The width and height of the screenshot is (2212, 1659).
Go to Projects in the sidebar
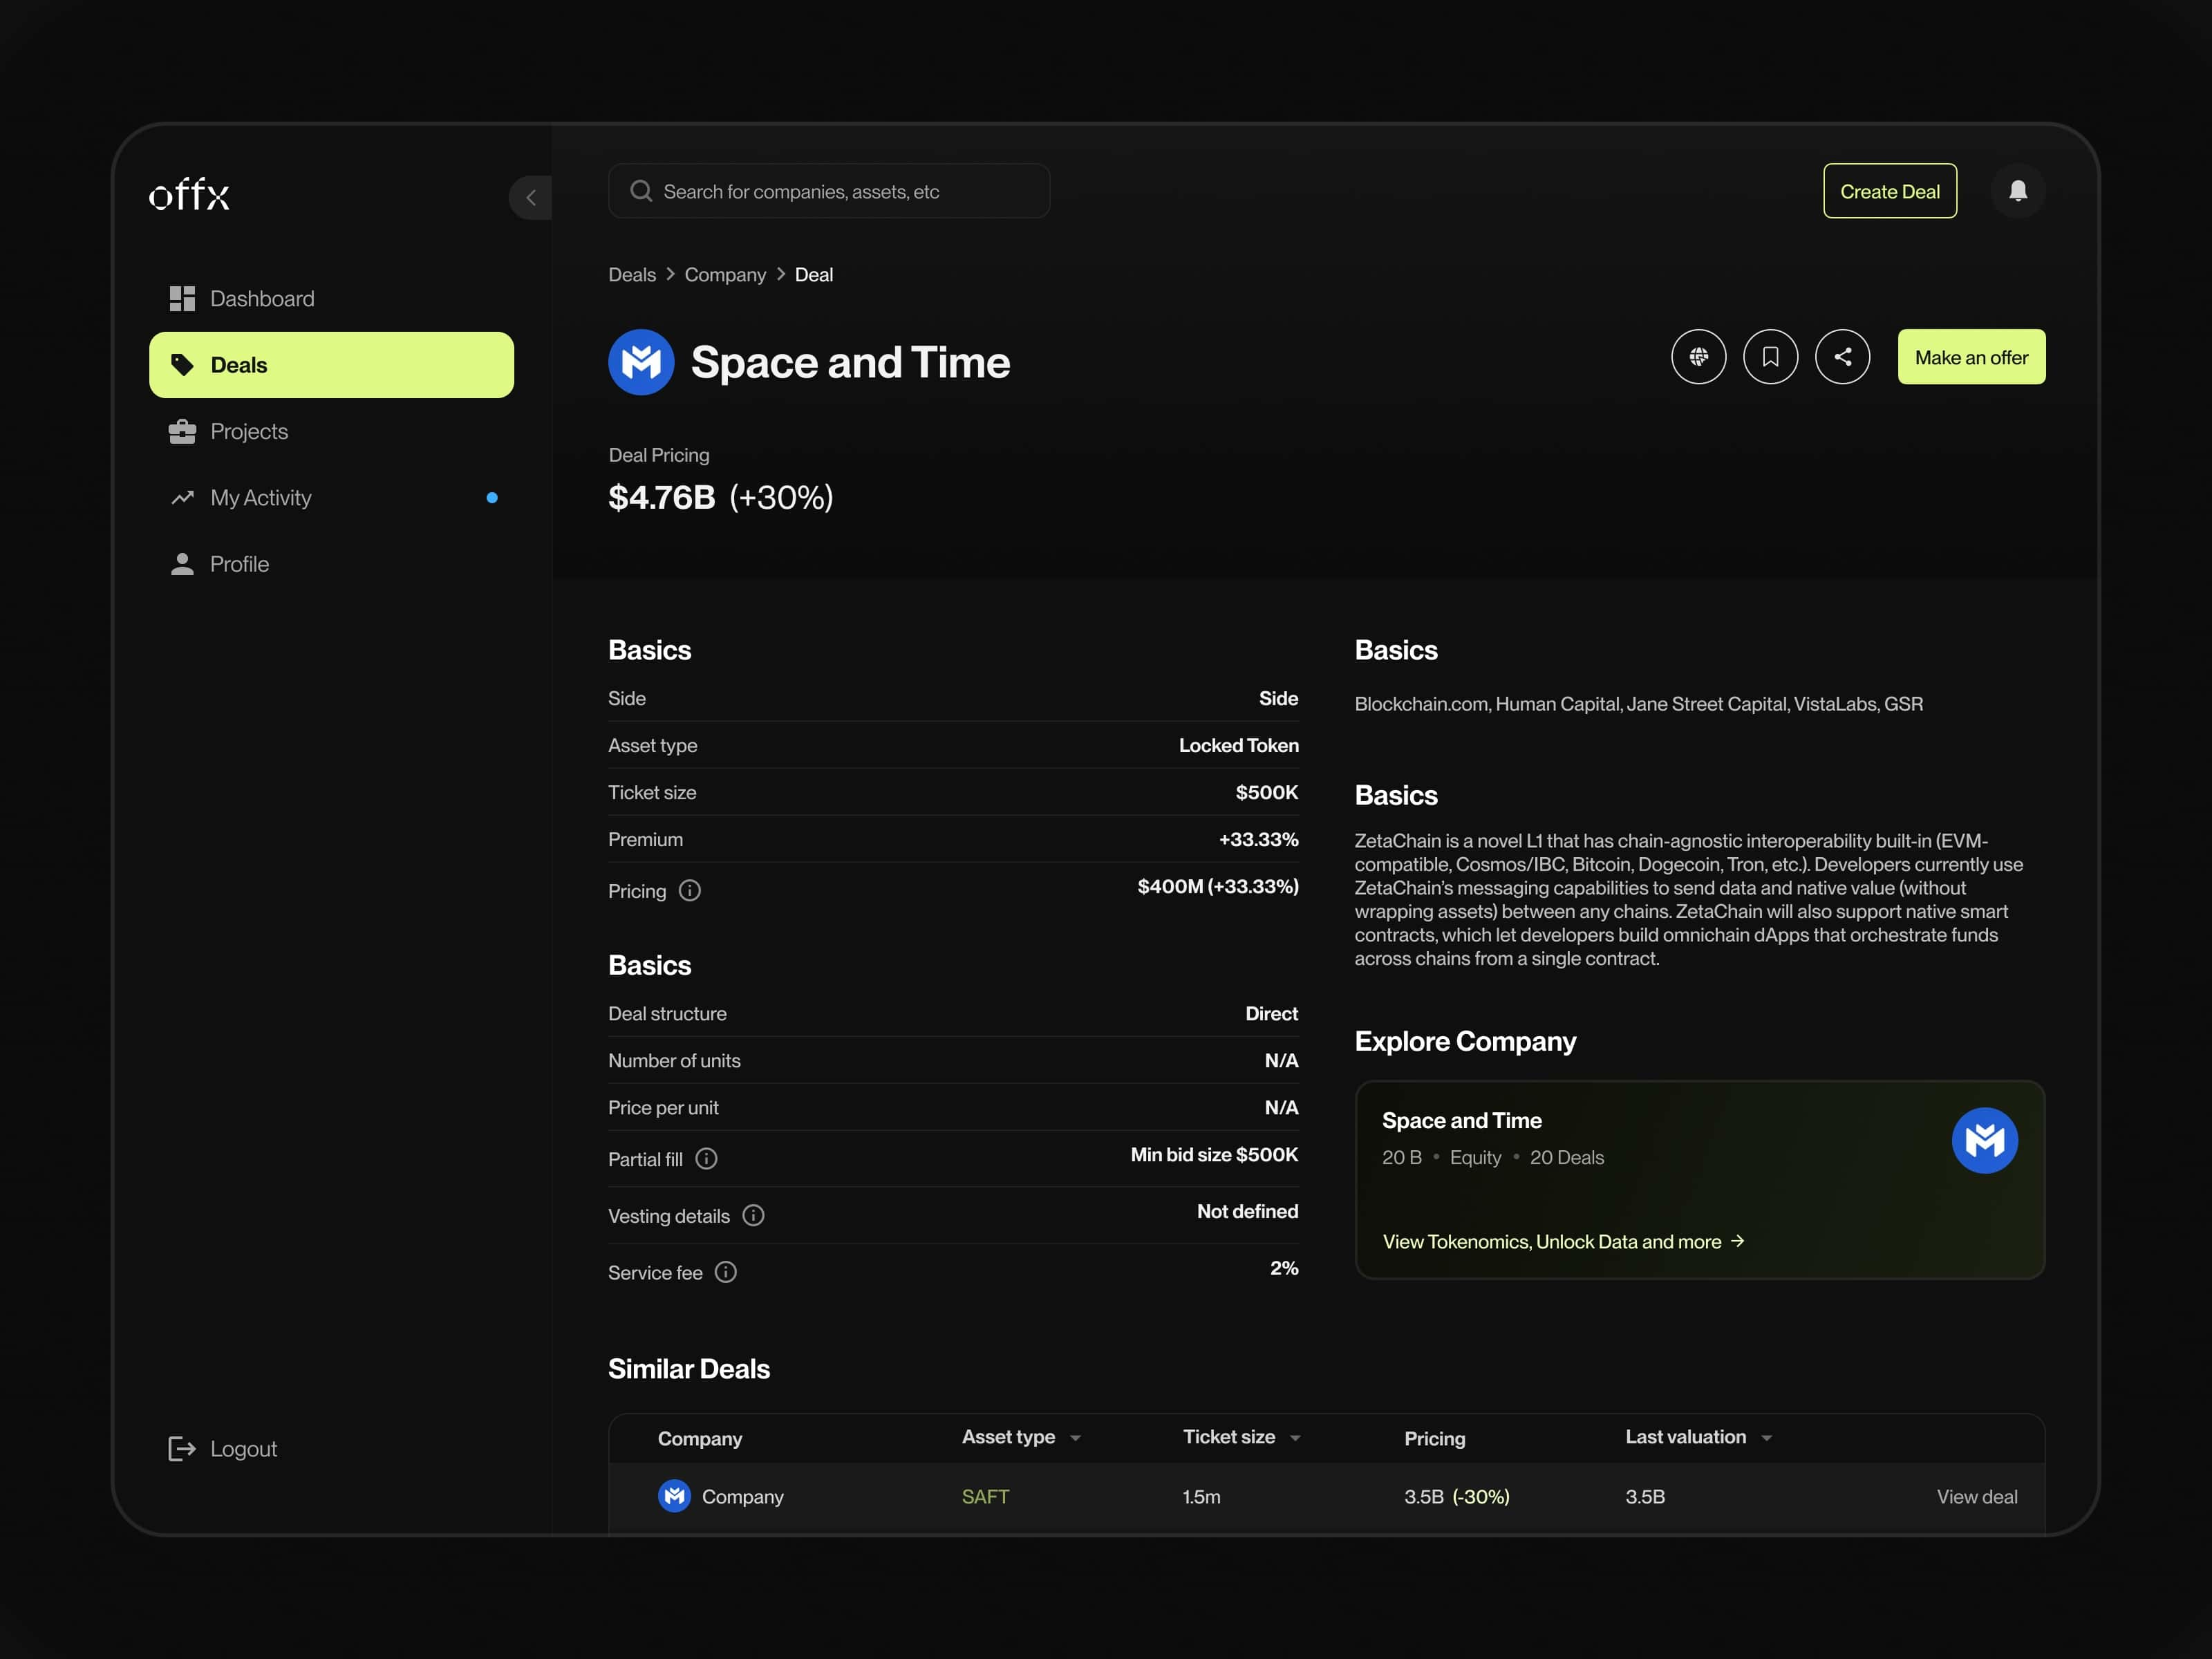coord(331,431)
